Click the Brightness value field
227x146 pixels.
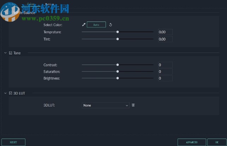coord(165,78)
